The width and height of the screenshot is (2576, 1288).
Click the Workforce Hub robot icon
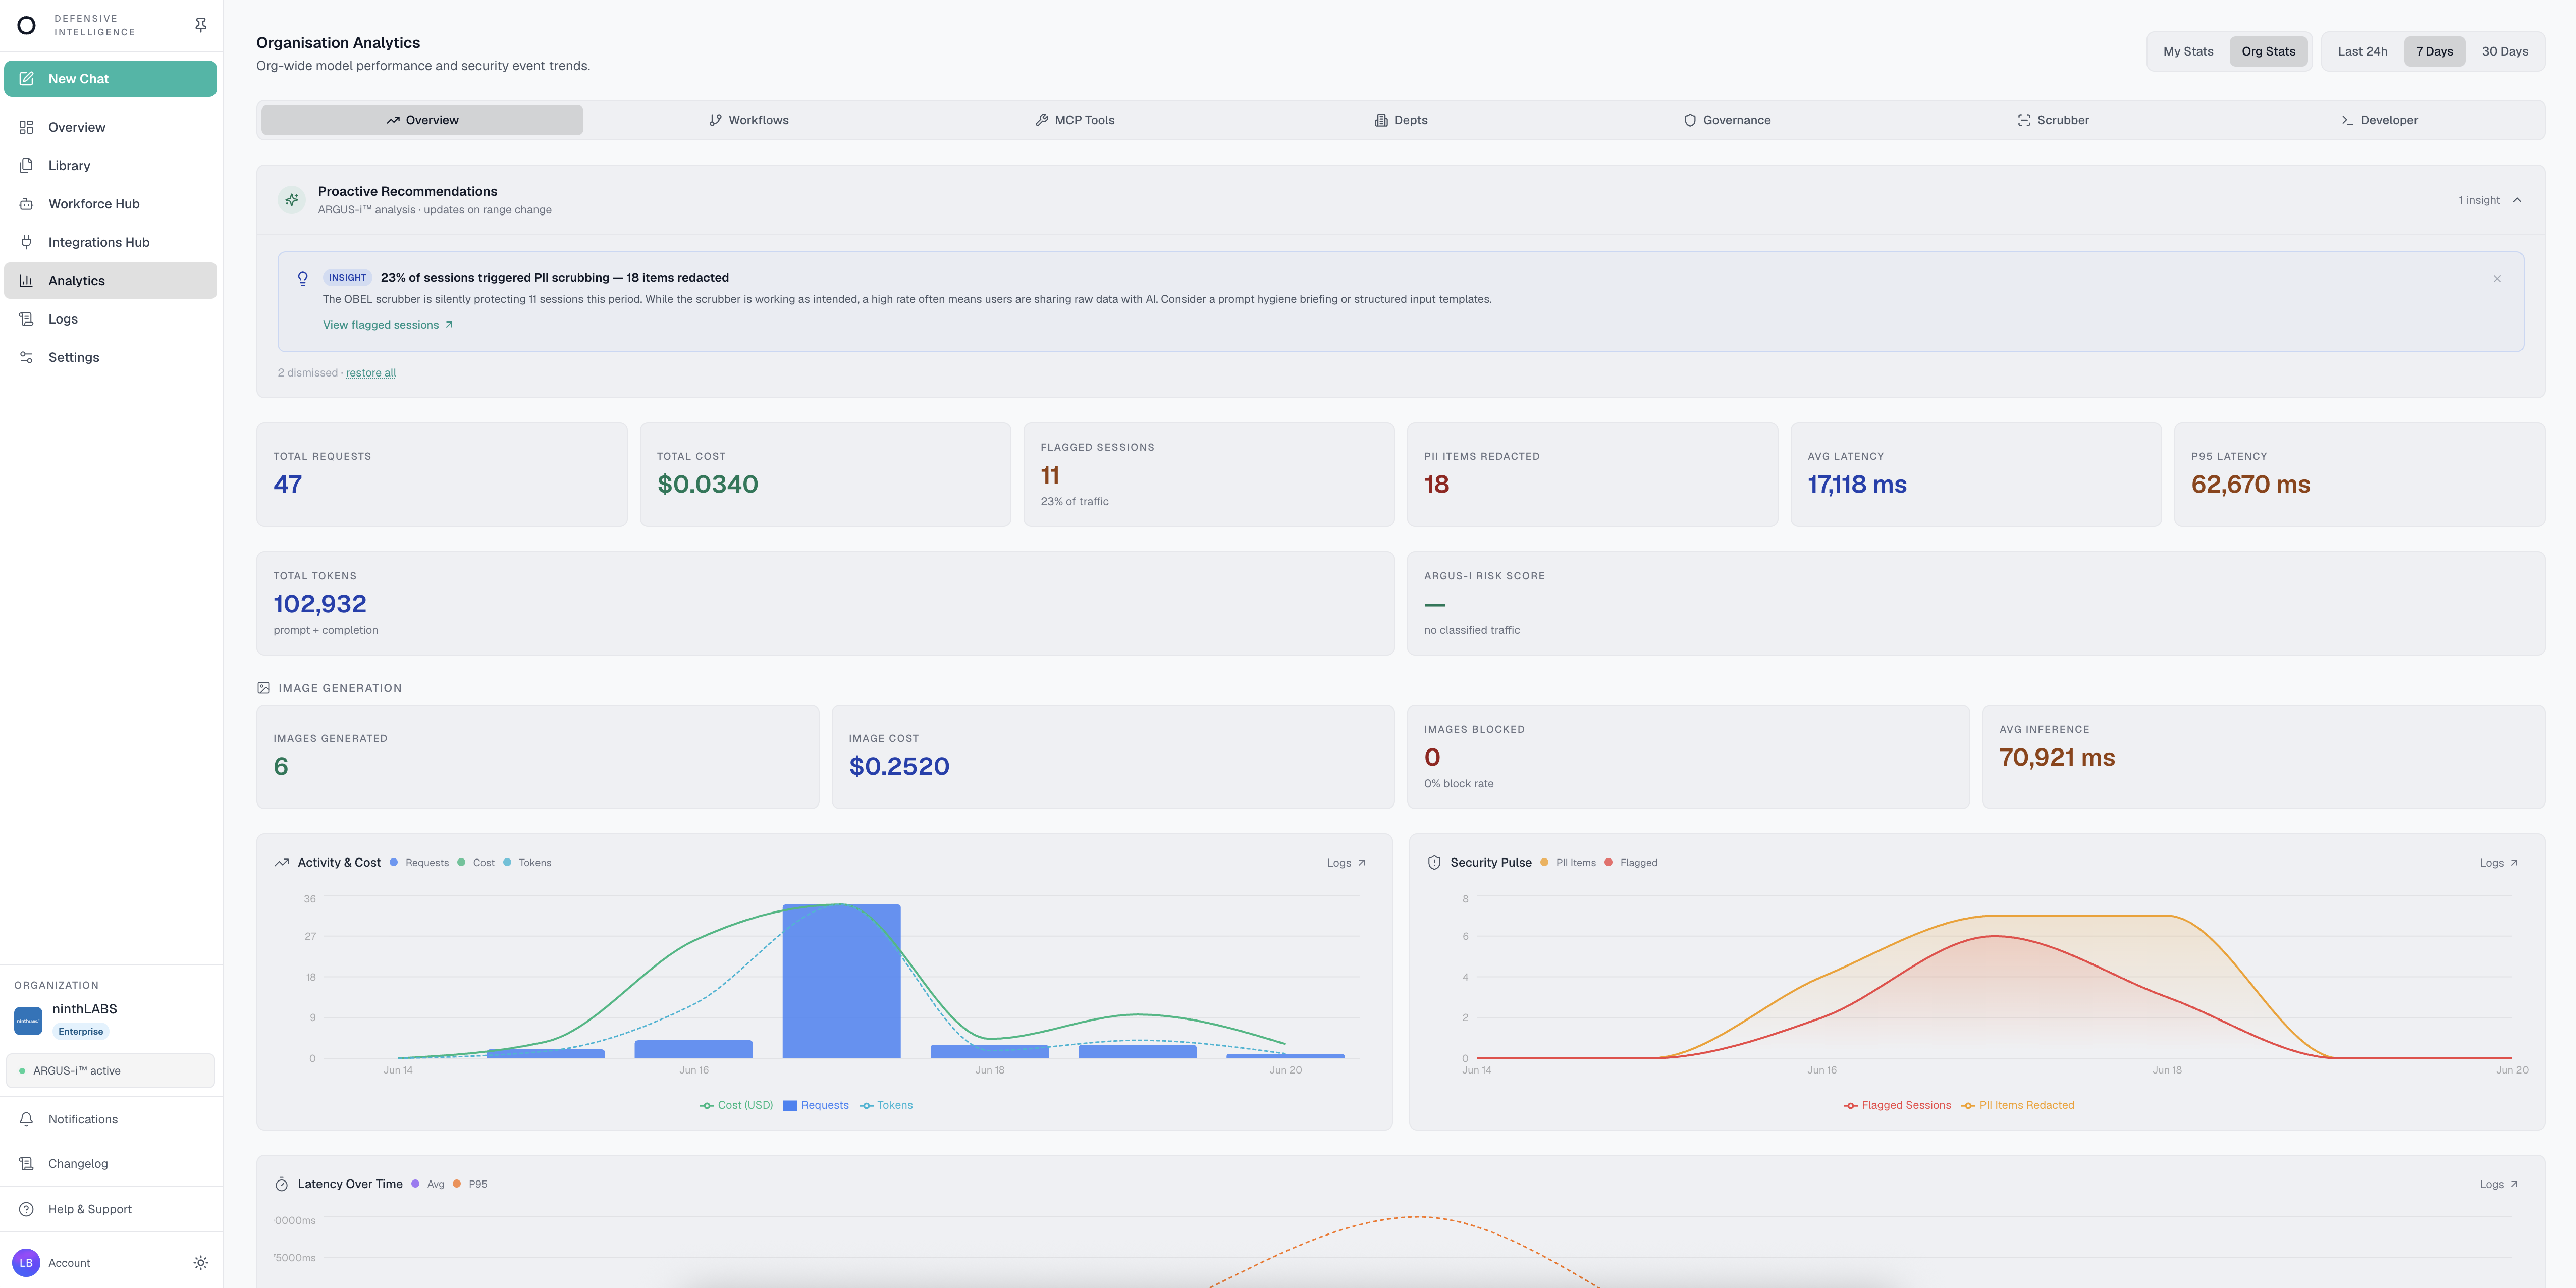tap(26, 204)
